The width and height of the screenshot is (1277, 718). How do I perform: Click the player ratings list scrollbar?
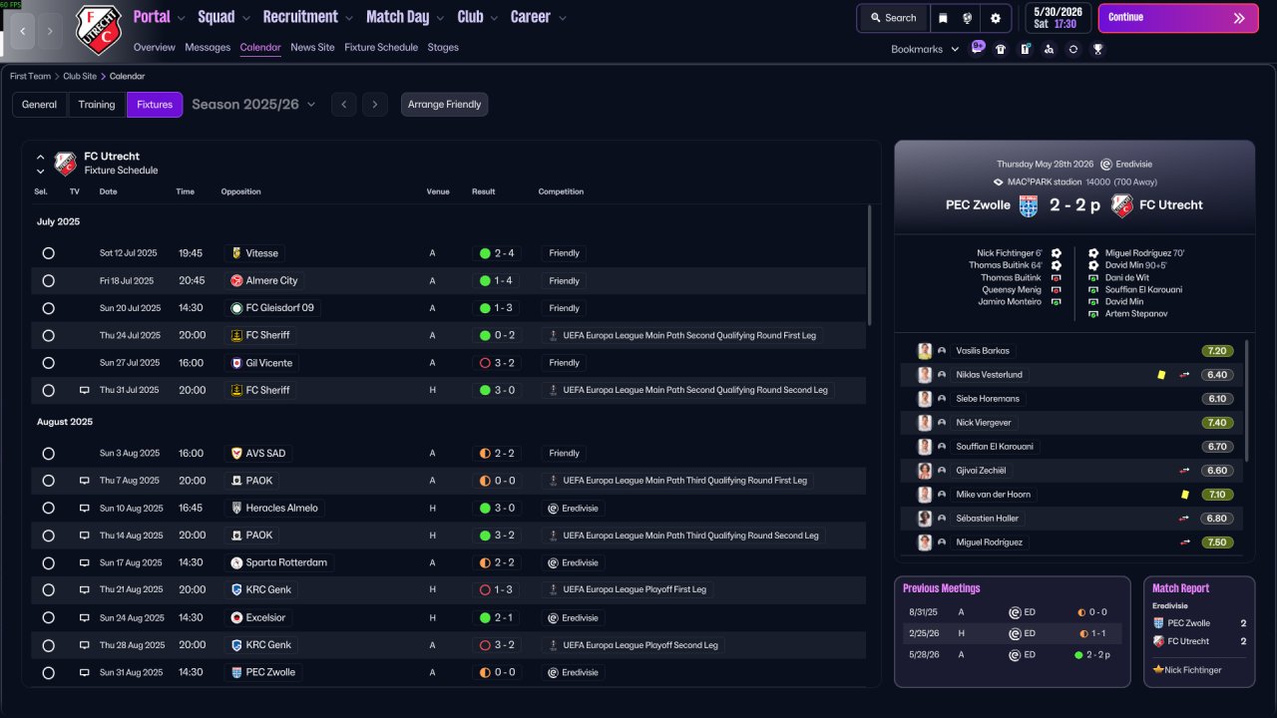coord(1247,399)
